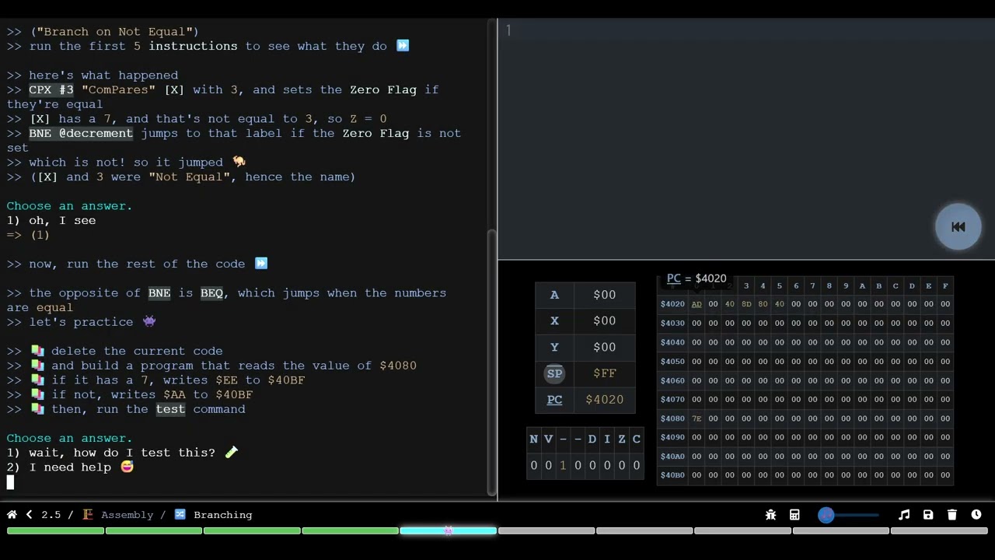Go back using the left chevron
Image resolution: width=995 pixels, height=560 pixels.
click(x=29, y=515)
